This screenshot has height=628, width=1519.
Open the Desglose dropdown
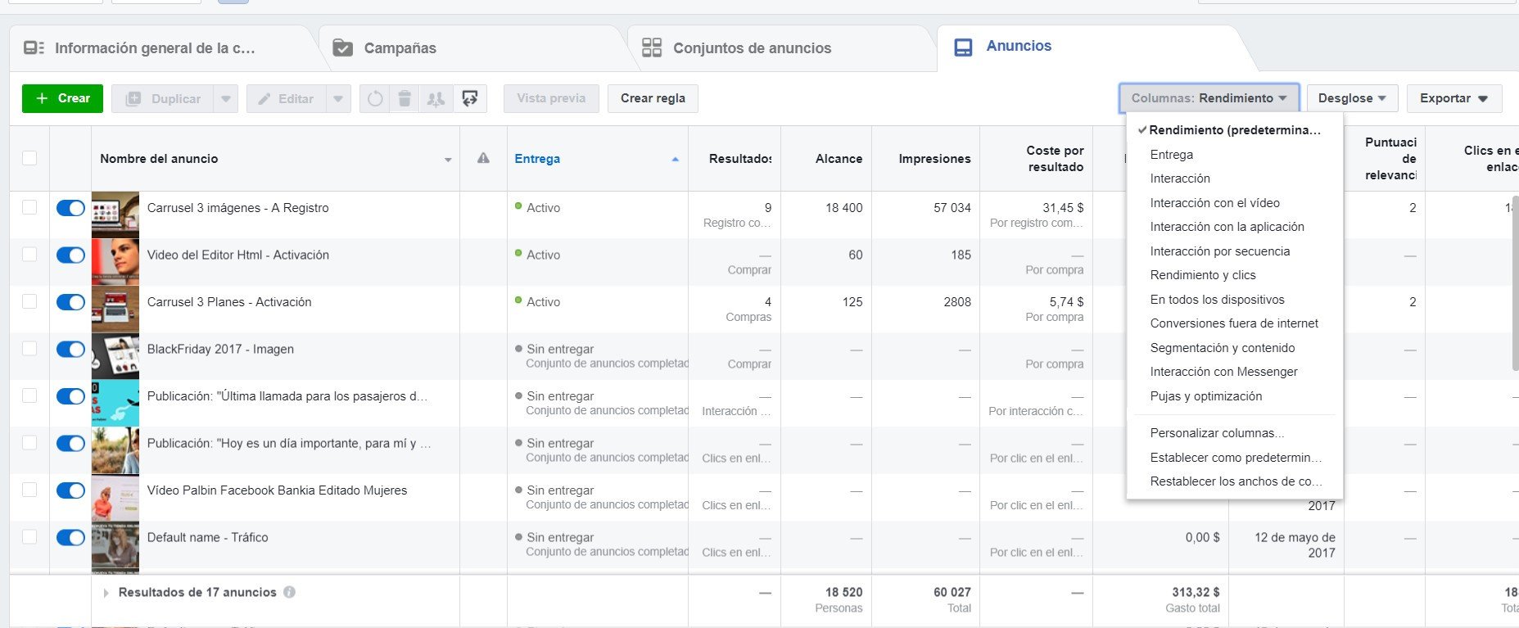[1351, 98]
